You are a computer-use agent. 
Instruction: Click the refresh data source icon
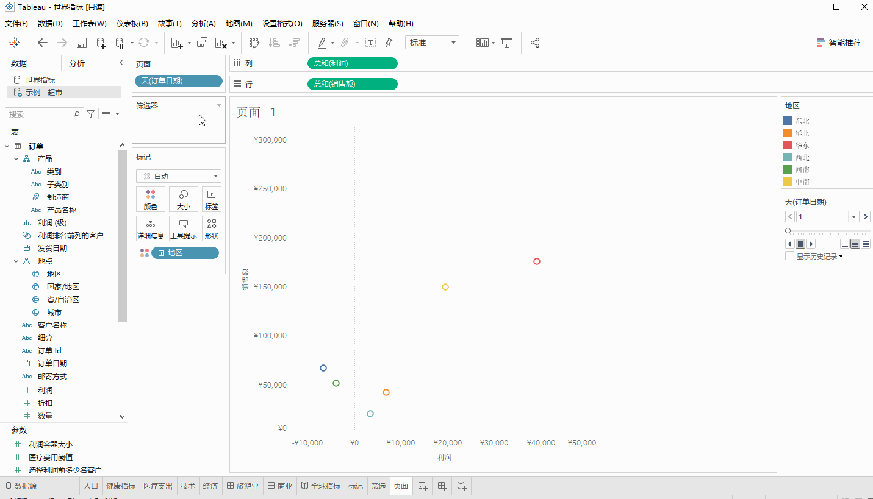point(143,43)
